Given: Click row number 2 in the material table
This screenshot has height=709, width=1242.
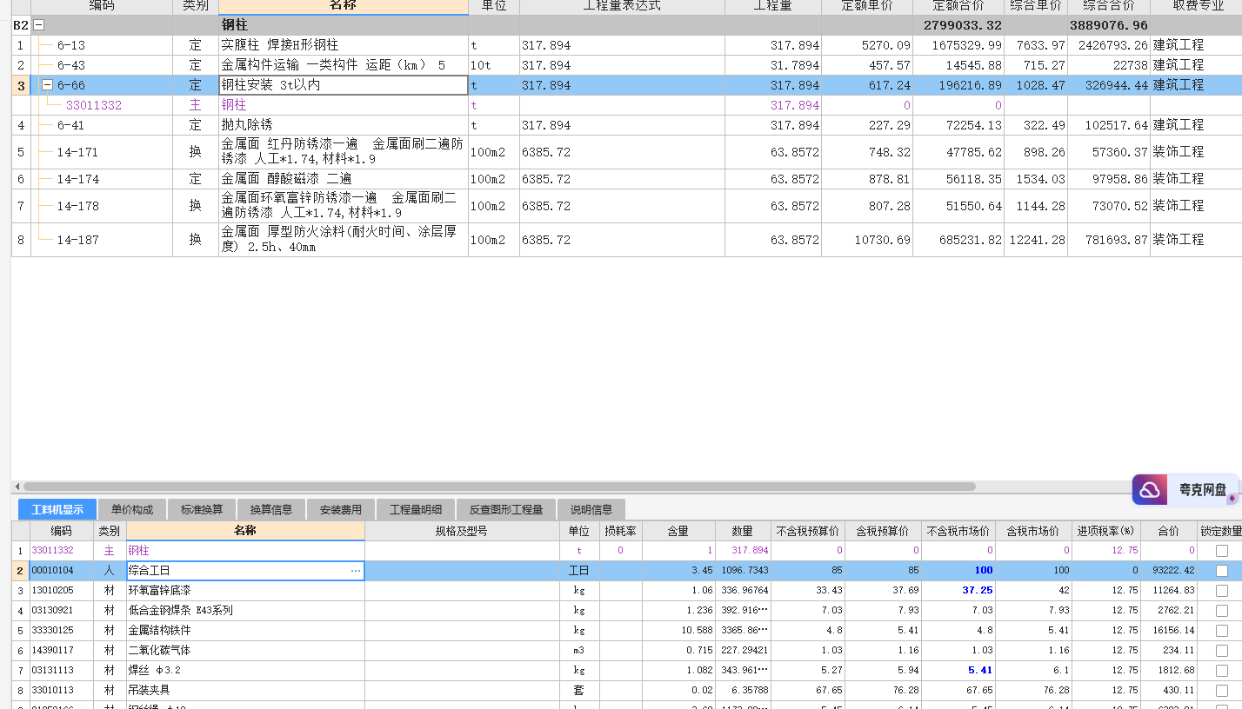Looking at the screenshot, I should point(20,571).
